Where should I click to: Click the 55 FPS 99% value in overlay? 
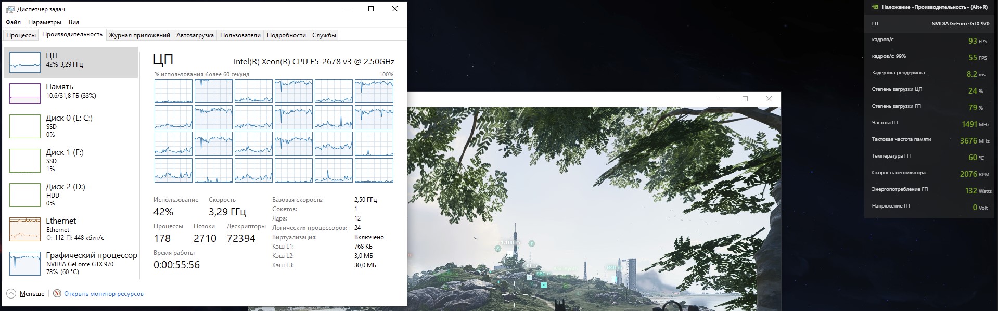[x=977, y=57]
